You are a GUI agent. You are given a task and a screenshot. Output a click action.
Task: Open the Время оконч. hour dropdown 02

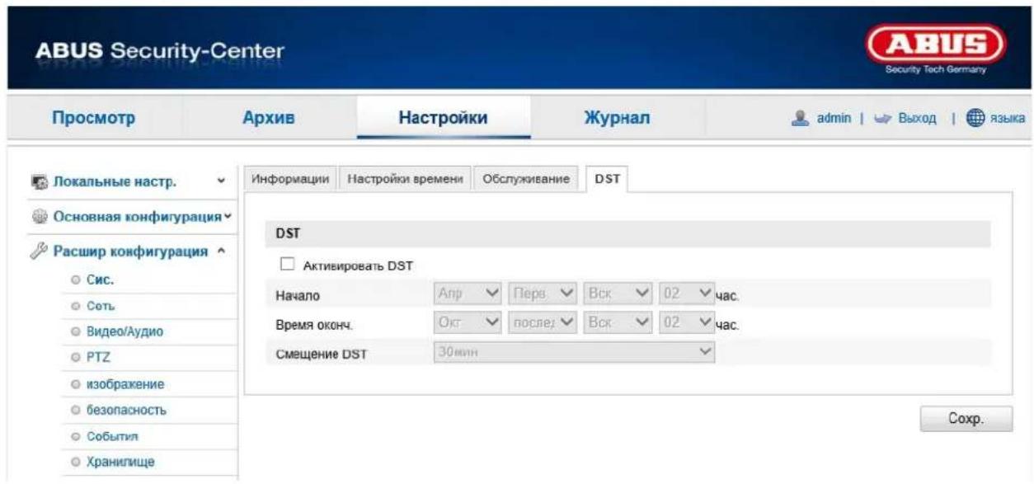pos(686,322)
